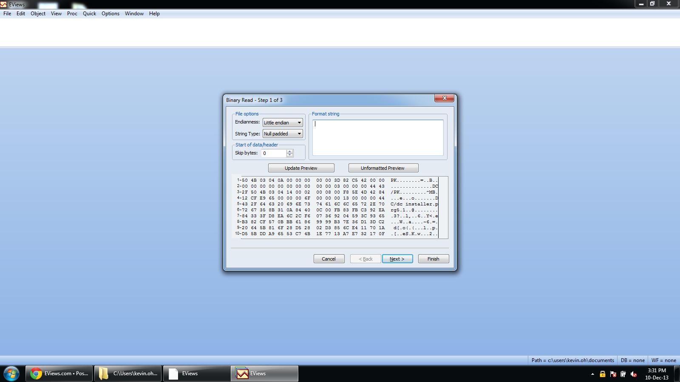680x382 pixels.
Task: Click inside the Format string text box
Action: point(378,138)
